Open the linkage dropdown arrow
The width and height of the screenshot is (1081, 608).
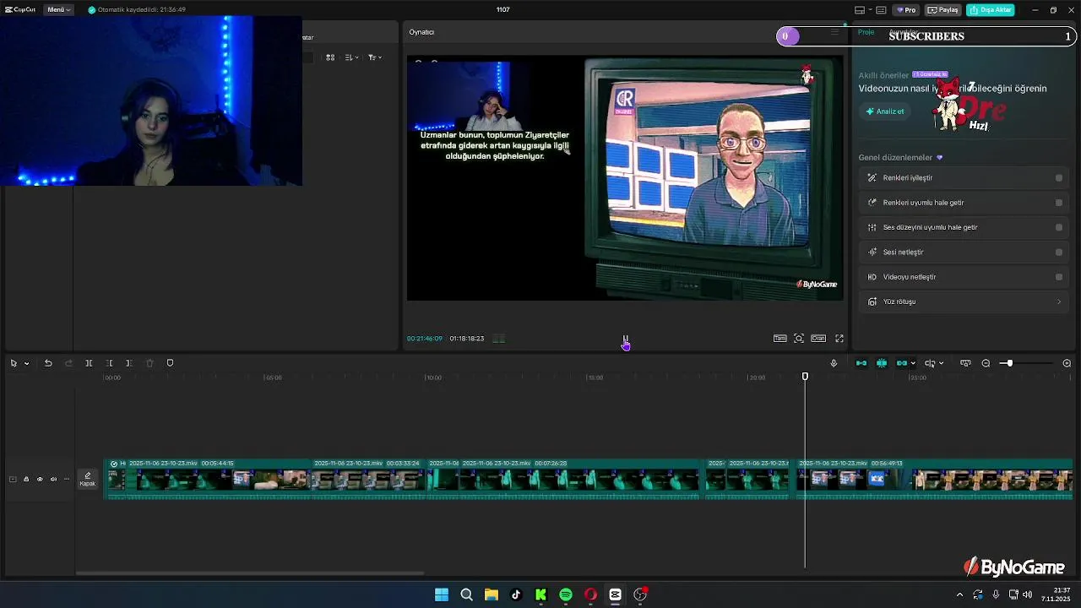[x=913, y=364]
